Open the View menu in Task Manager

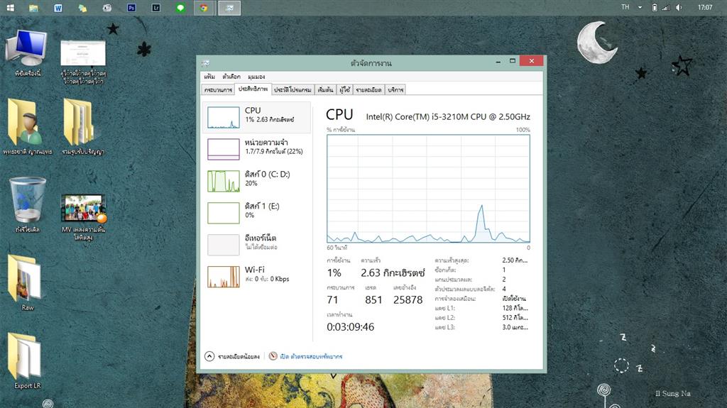(x=256, y=77)
